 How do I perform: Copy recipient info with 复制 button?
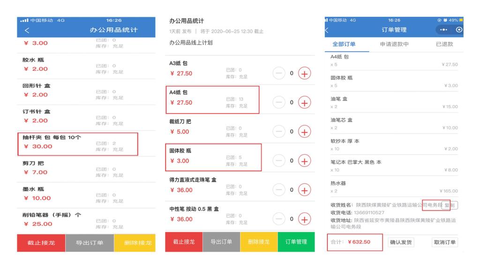coord(450,205)
